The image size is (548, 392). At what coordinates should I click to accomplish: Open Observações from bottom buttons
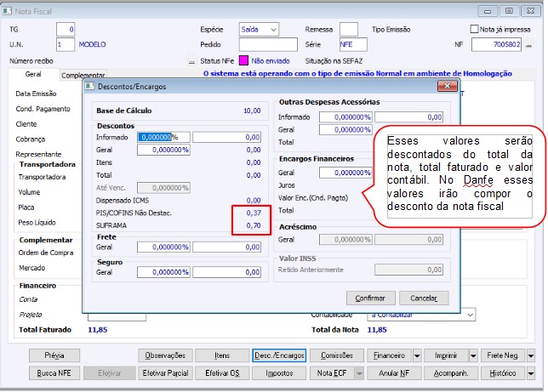pyautogui.click(x=165, y=355)
